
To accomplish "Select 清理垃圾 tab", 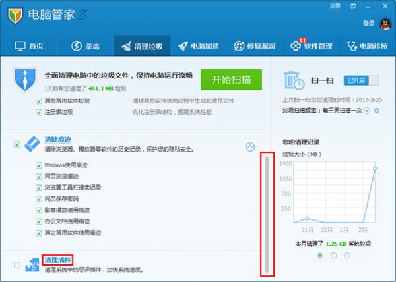I will point(142,46).
